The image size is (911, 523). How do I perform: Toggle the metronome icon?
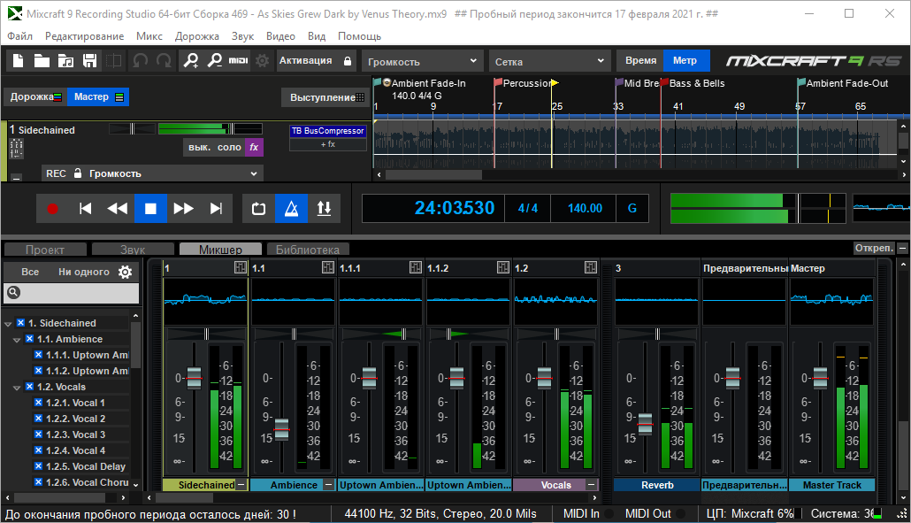click(290, 209)
